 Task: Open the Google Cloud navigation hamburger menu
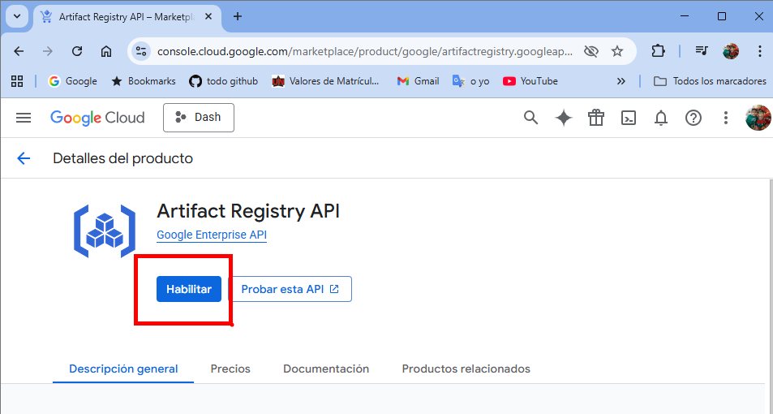tap(24, 118)
